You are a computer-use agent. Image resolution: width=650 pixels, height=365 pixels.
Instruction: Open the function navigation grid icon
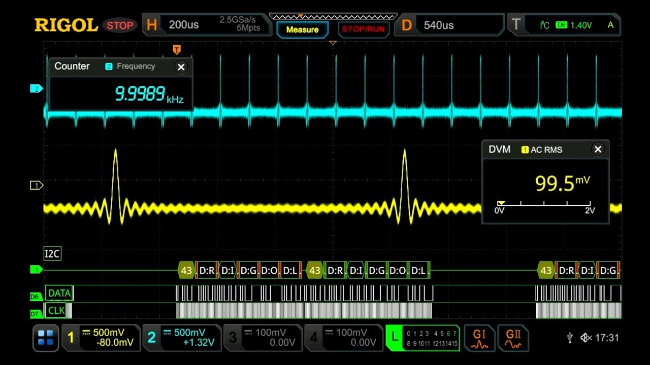tap(46, 338)
